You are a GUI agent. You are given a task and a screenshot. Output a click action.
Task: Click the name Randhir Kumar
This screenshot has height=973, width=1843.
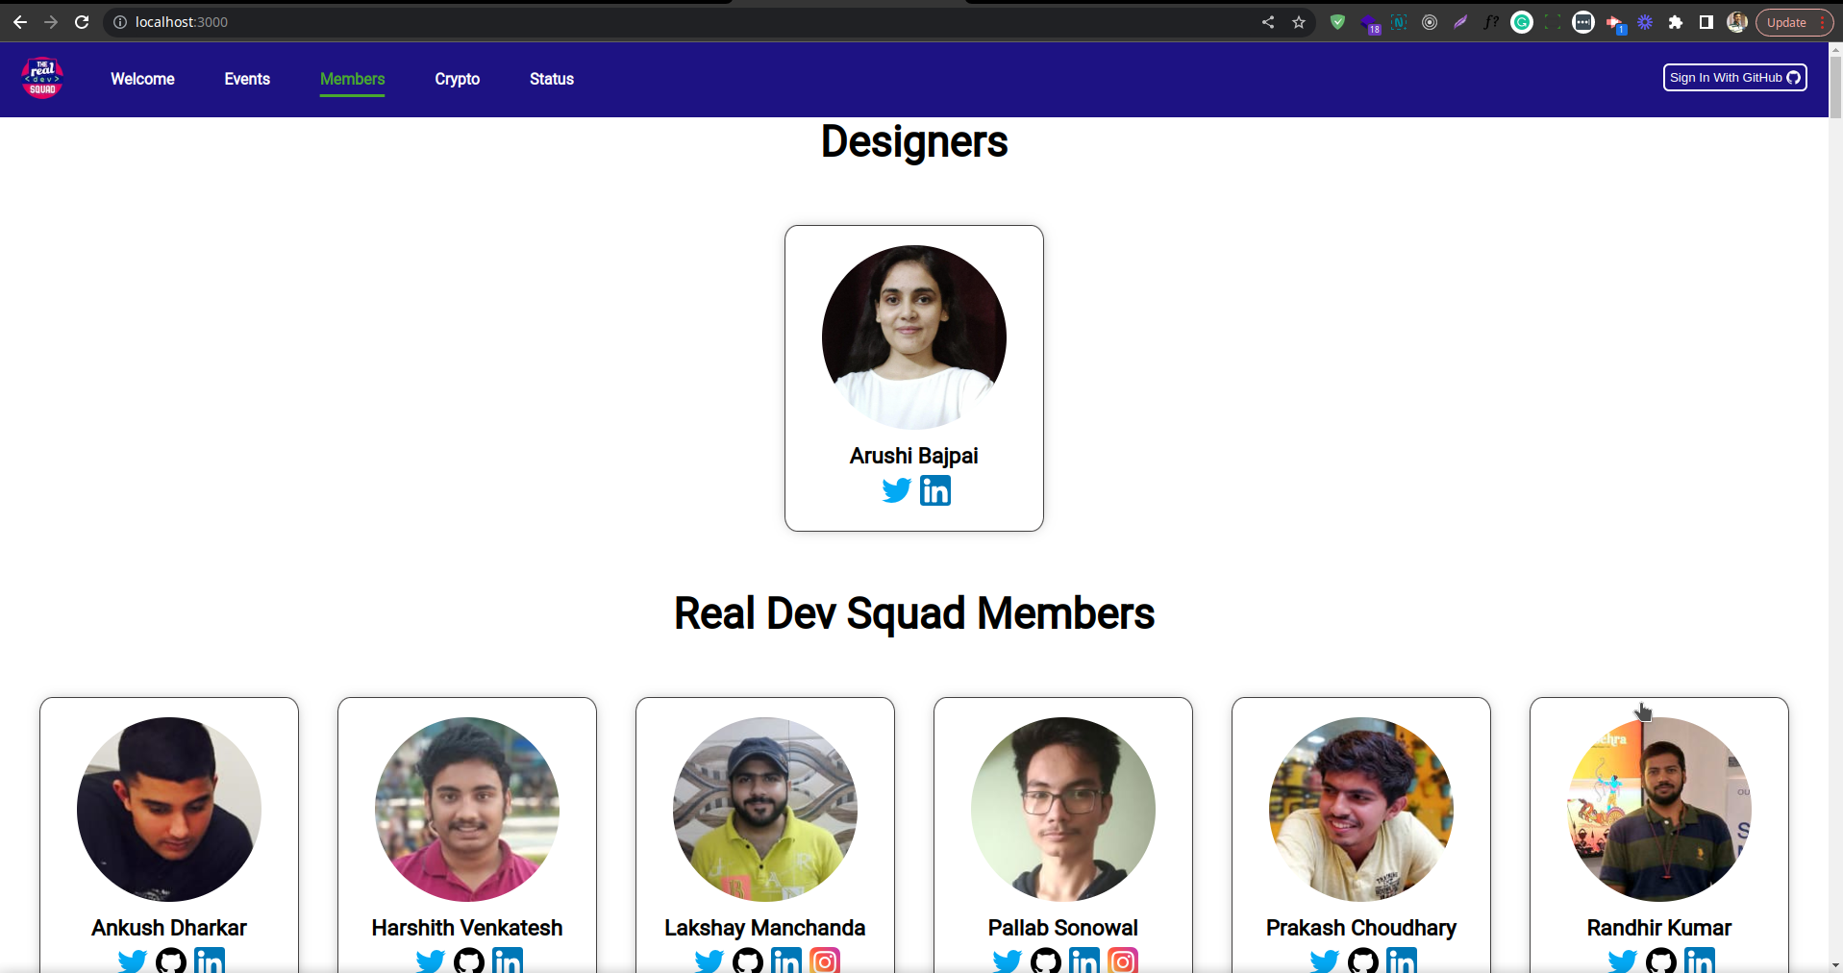pyautogui.click(x=1659, y=928)
